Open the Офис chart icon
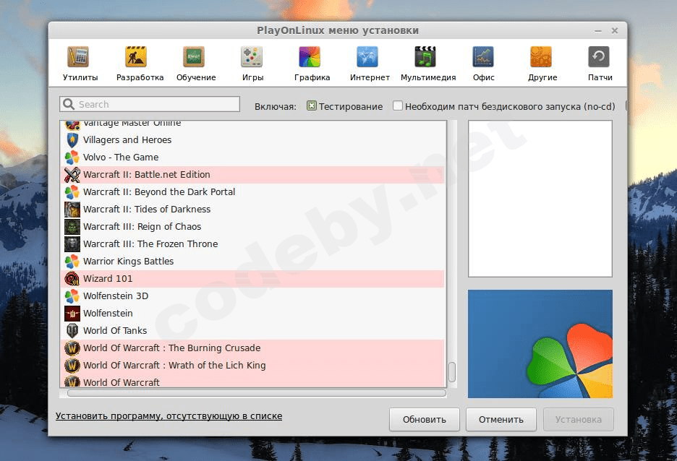This screenshot has width=677, height=461. click(x=483, y=57)
